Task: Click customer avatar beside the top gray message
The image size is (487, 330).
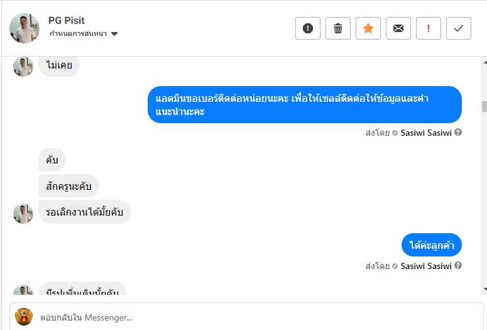Action: point(23,67)
